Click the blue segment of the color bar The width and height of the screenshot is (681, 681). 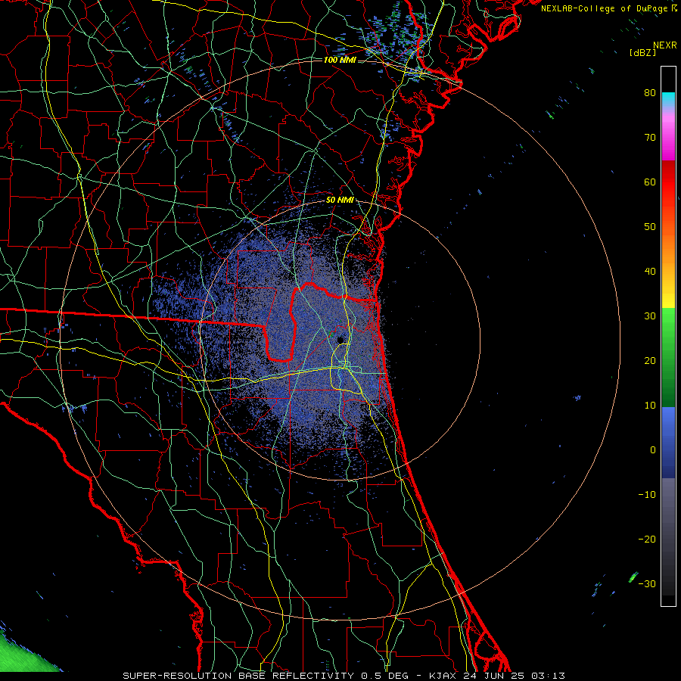coord(668,443)
